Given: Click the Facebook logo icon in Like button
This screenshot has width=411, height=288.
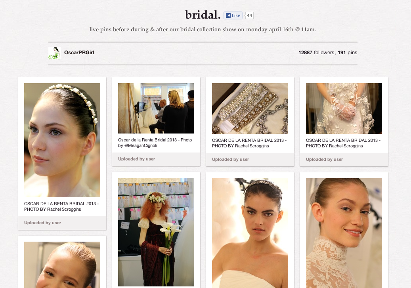Looking at the screenshot, I should 228,16.
